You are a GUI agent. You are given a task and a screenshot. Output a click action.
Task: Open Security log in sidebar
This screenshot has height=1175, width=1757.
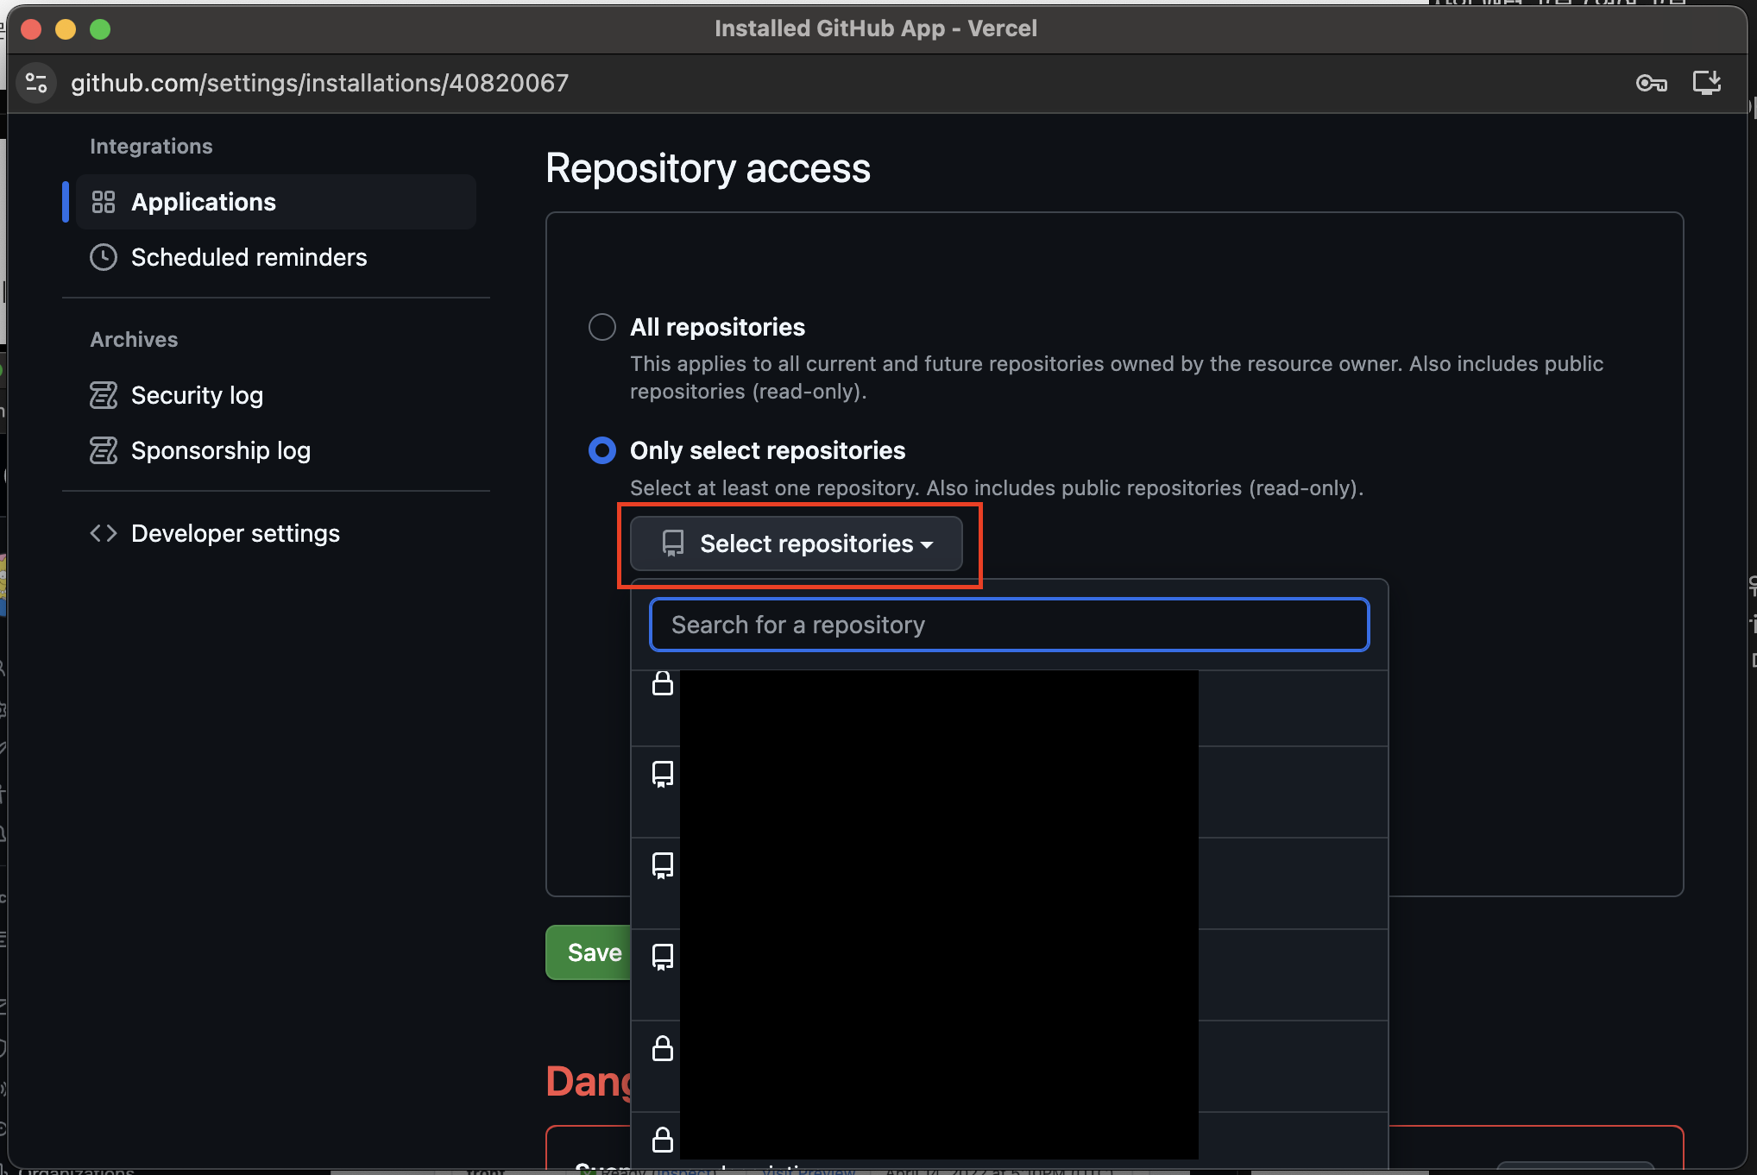click(197, 395)
